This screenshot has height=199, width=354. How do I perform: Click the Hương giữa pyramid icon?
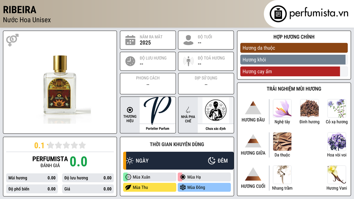tap(253, 141)
